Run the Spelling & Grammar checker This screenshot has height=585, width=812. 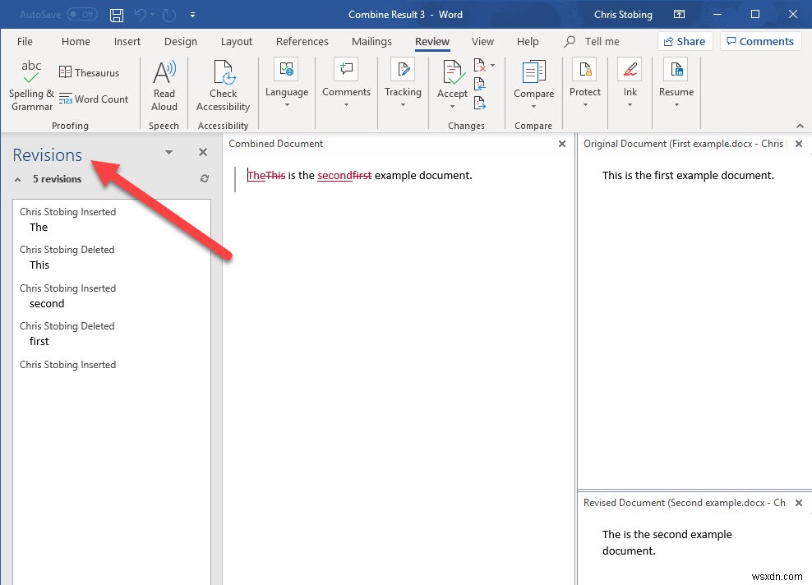click(30, 85)
